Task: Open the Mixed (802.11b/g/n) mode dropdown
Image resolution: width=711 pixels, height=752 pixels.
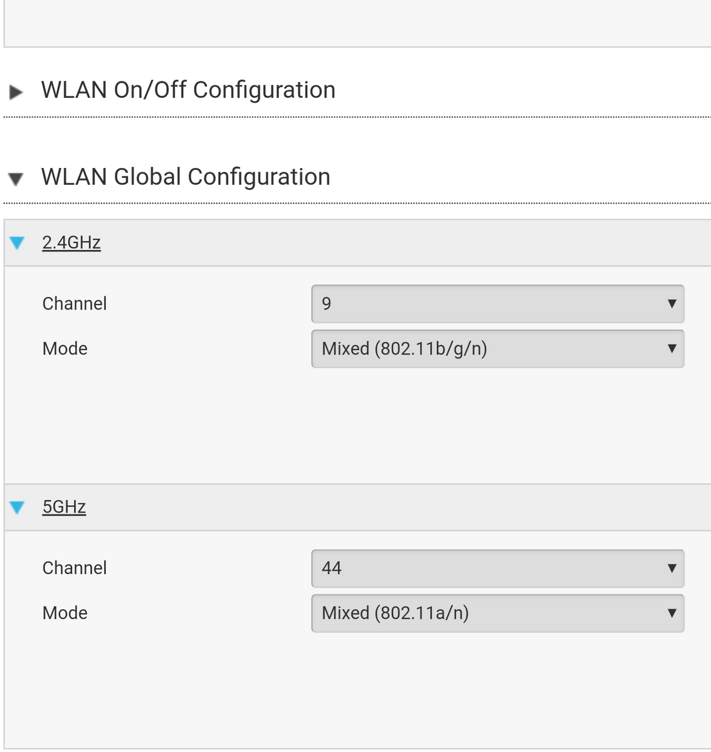Action: tap(498, 348)
